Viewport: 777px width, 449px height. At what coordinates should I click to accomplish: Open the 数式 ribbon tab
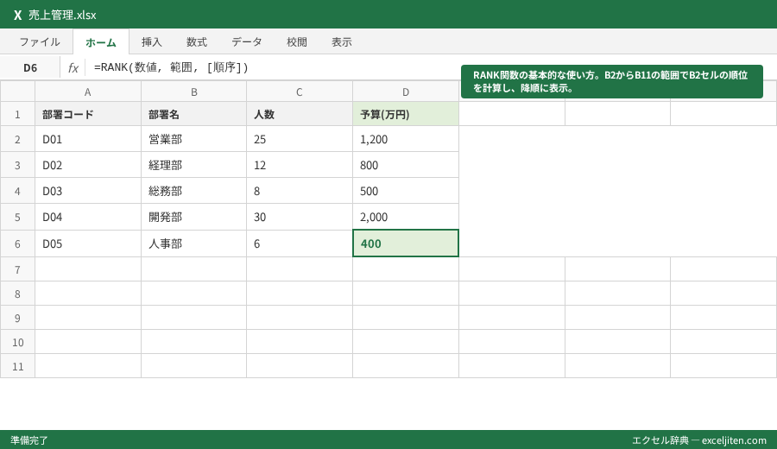(x=197, y=42)
